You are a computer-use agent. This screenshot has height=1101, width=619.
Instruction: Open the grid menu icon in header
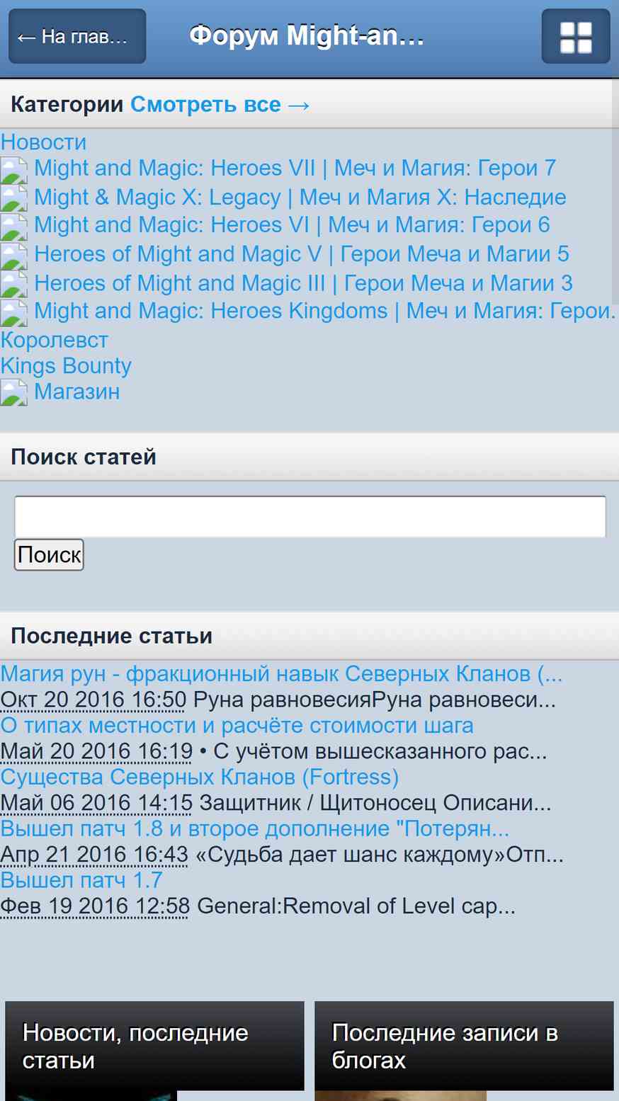(x=576, y=37)
